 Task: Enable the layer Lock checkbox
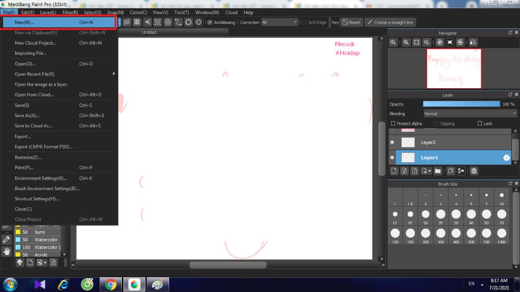click(479, 124)
